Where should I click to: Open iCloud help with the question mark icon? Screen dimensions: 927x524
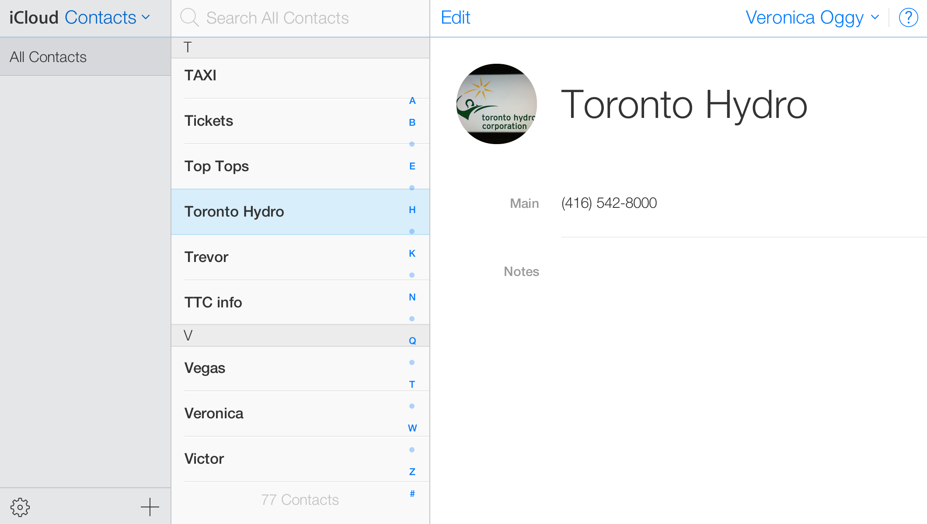point(908,17)
